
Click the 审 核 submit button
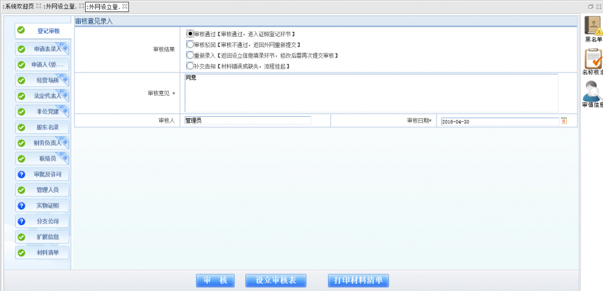215,281
